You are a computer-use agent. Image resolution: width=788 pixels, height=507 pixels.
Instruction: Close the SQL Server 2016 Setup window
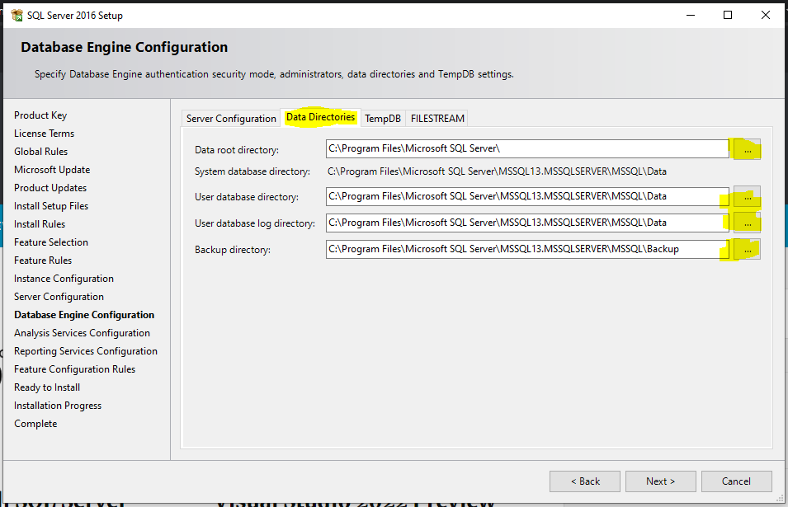coord(766,15)
